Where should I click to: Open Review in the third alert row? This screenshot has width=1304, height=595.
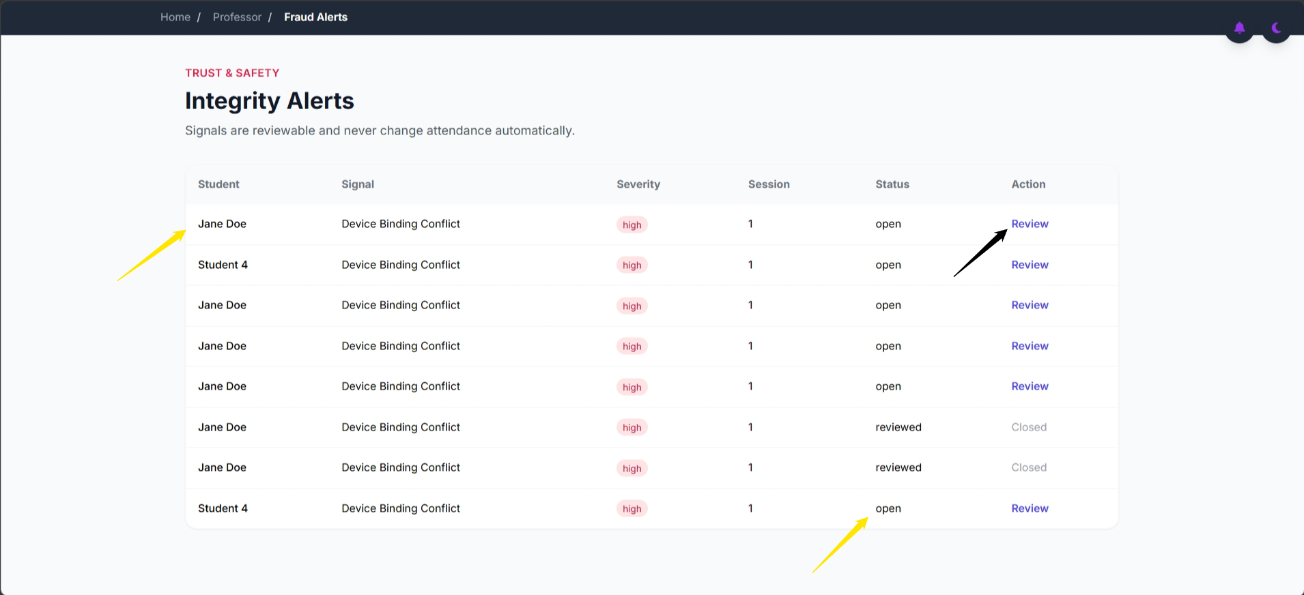1030,305
